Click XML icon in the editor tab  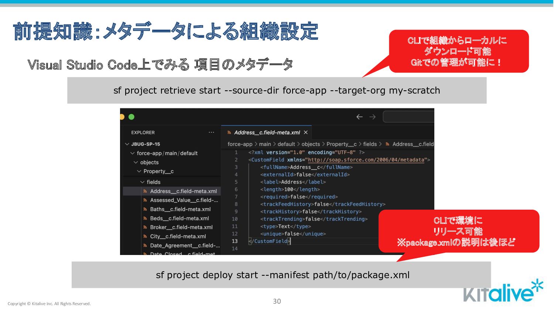coord(229,133)
